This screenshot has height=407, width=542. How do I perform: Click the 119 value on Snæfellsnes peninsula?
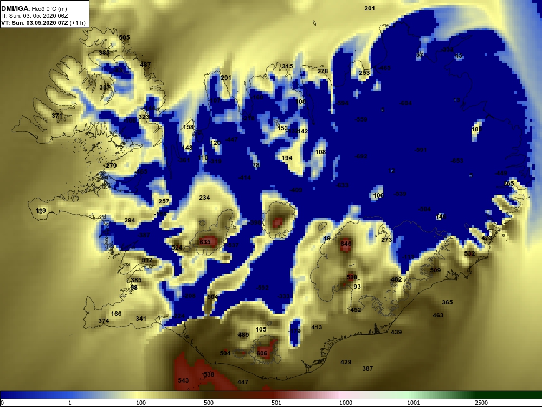[x=41, y=211]
